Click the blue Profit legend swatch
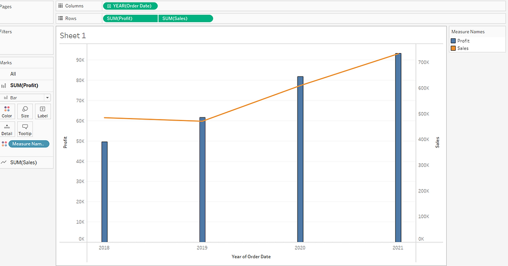Image resolution: width=508 pixels, height=266 pixels. [x=454, y=41]
